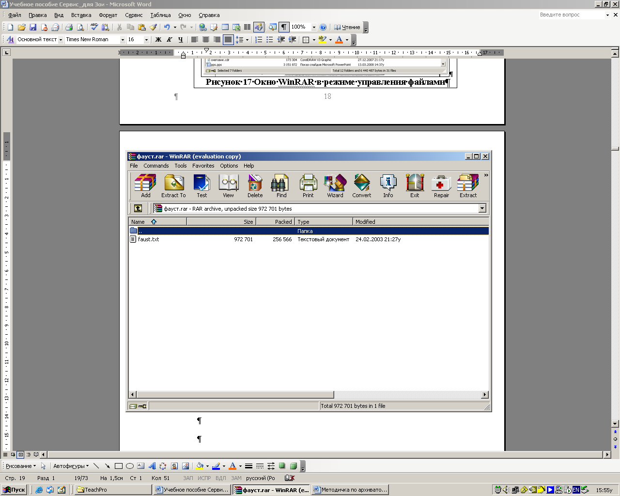The image size is (620, 496).
Task: Click the Word Save diskette icon
Action: click(32, 27)
